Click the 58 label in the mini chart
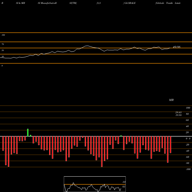The image size is (192, 192). 124,182
